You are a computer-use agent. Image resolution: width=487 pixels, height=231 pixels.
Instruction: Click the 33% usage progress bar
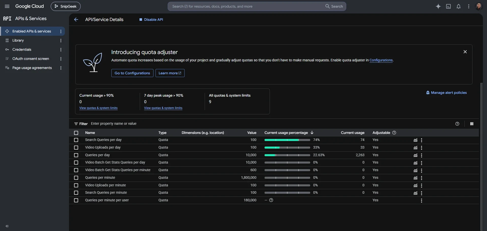[x=287, y=148]
